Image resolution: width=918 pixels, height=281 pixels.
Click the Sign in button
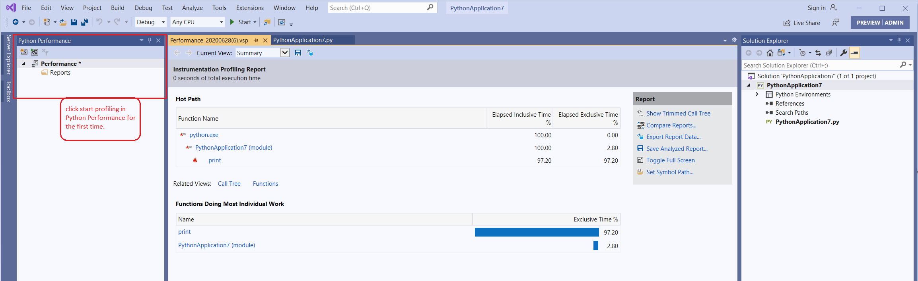coord(822,8)
